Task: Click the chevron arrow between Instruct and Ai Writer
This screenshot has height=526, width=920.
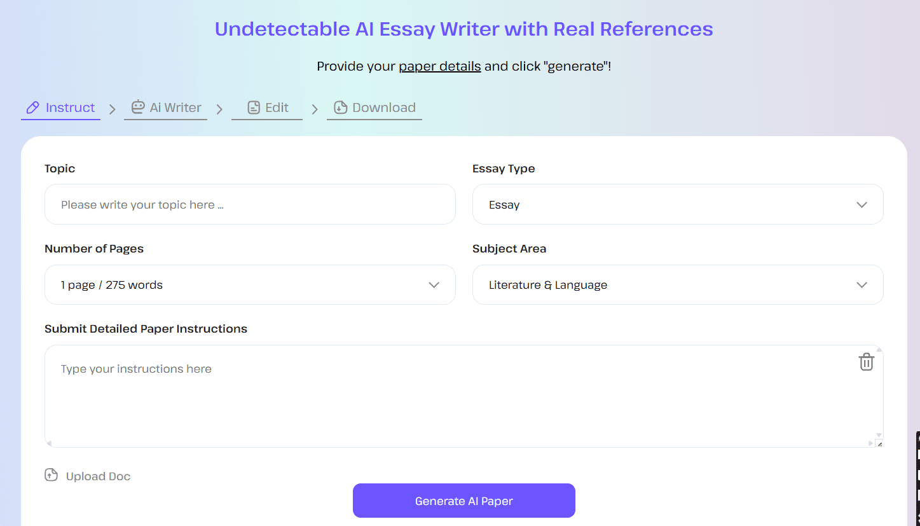Action: [x=112, y=109]
